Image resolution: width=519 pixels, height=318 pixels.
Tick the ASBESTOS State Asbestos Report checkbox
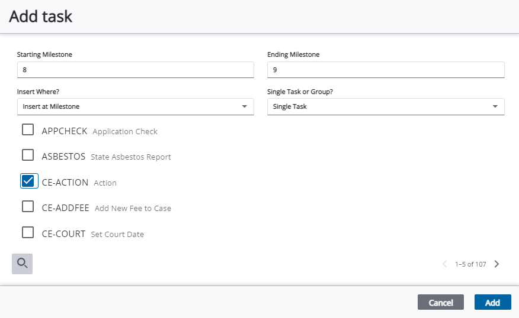click(x=28, y=155)
